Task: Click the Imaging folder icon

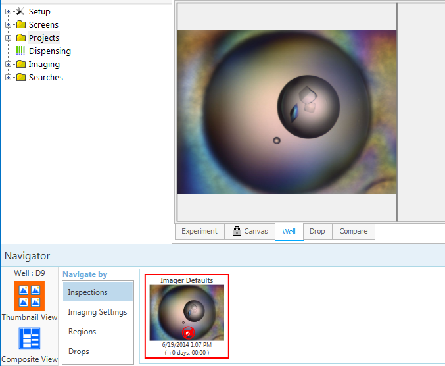Action: (x=21, y=65)
